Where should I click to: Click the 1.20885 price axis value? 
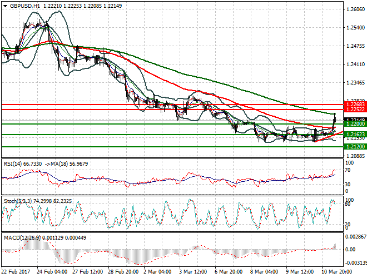coord(355,156)
